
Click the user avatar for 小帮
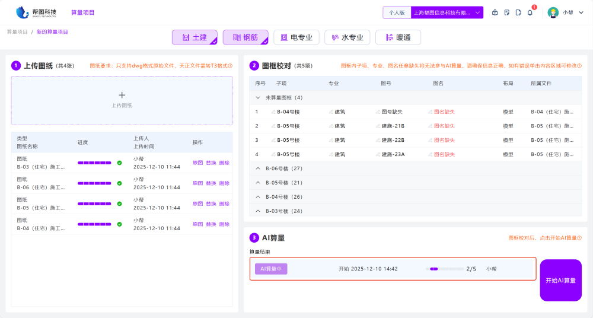(553, 12)
